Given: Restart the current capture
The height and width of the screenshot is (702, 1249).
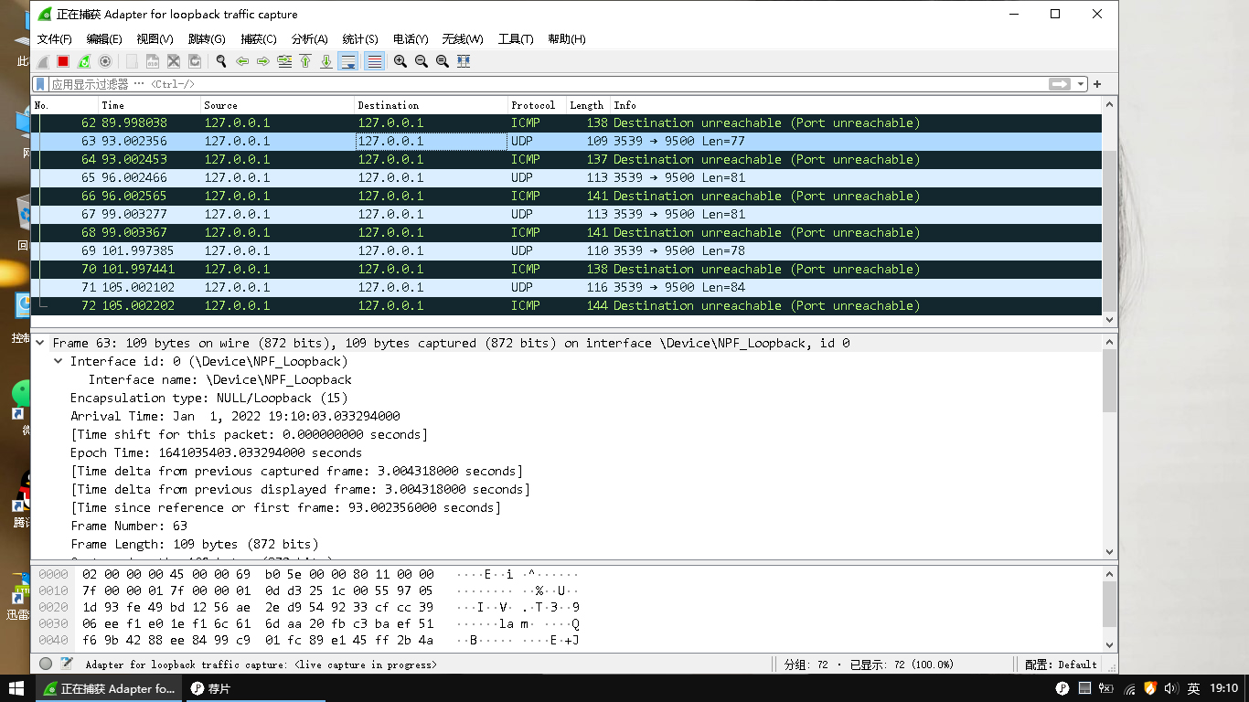Looking at the screenshot, I should pos(84,61).
